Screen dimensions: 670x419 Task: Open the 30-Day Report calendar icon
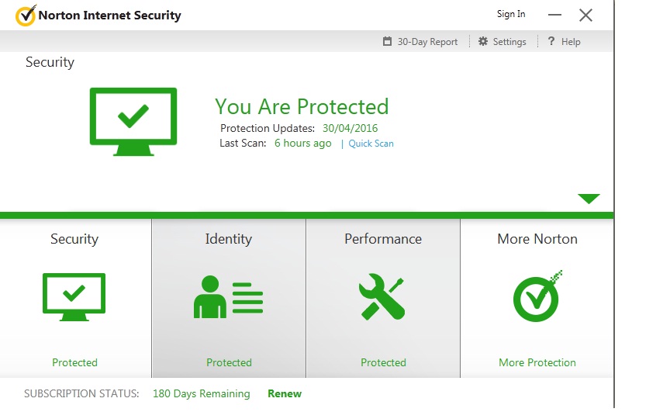[387, 41]
